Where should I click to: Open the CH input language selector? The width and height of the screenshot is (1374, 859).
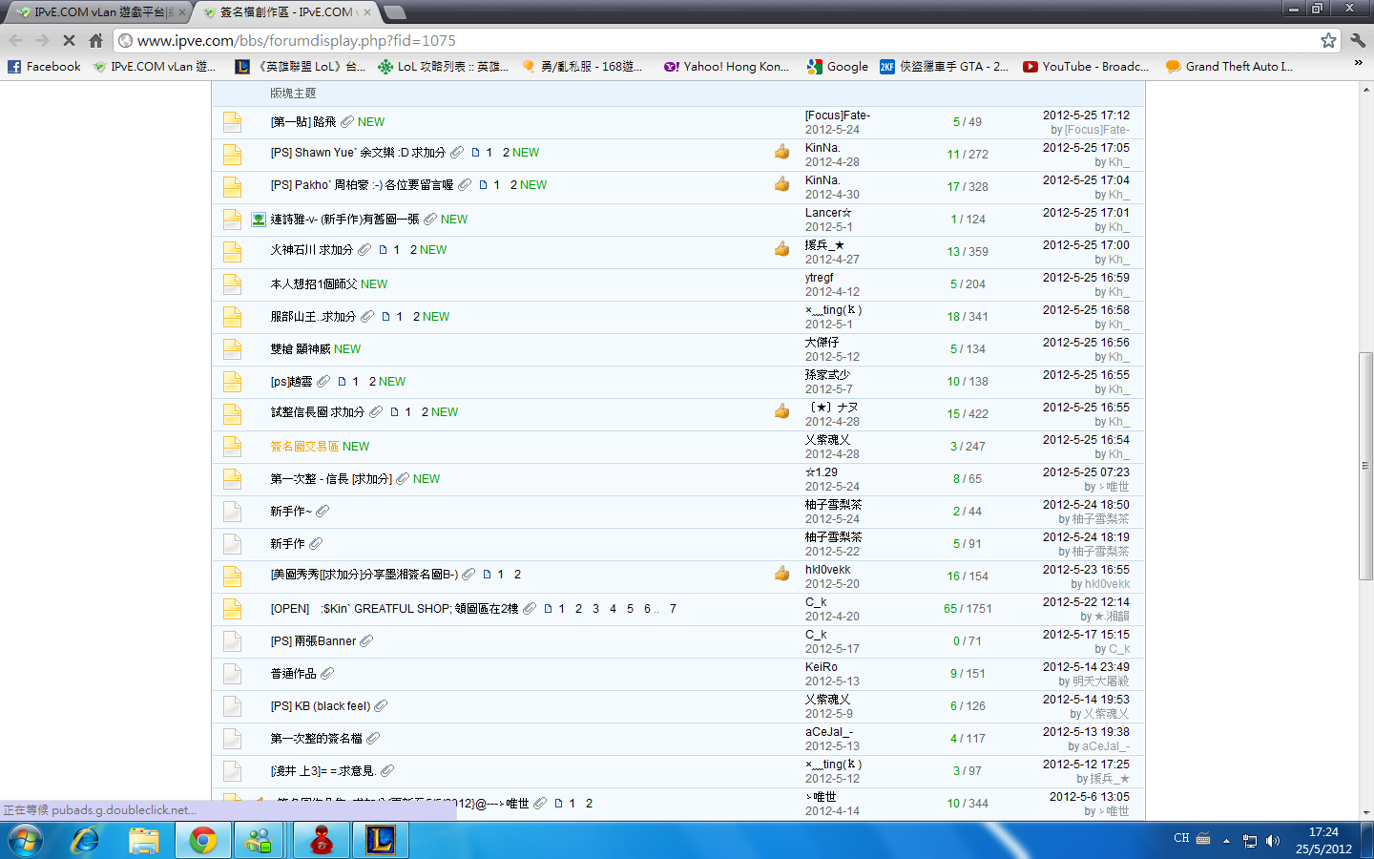pos(1181,838)
